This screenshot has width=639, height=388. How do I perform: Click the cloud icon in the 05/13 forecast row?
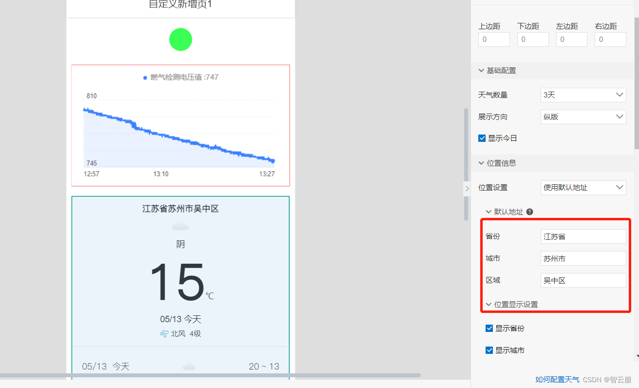189,367
